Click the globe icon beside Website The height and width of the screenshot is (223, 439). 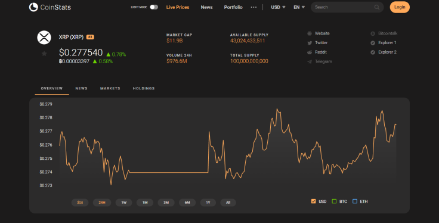tap(310, 33)
